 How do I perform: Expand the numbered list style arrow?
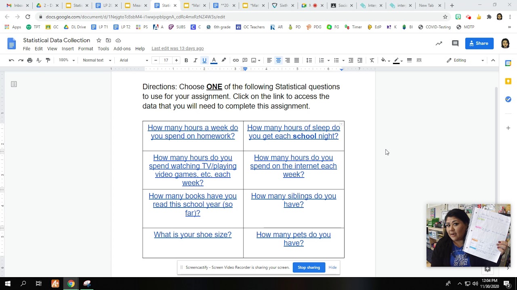[328, 60]
